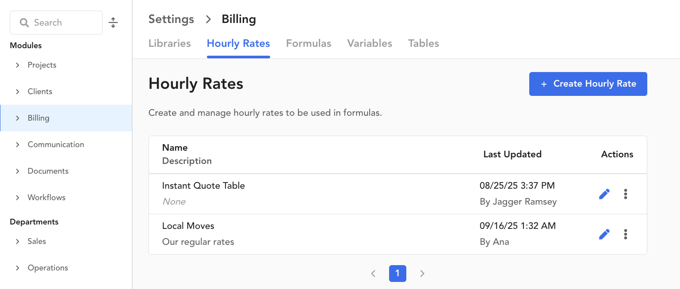Expand the Communication module chevron

[x=18, y=144]
